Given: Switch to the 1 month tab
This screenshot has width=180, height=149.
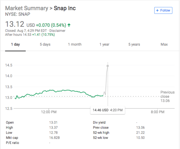Looking at the screenshot, I should [75, 45].
